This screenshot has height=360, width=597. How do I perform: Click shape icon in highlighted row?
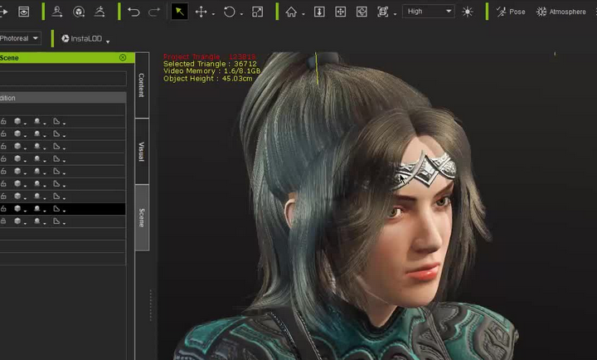point(56,208)
